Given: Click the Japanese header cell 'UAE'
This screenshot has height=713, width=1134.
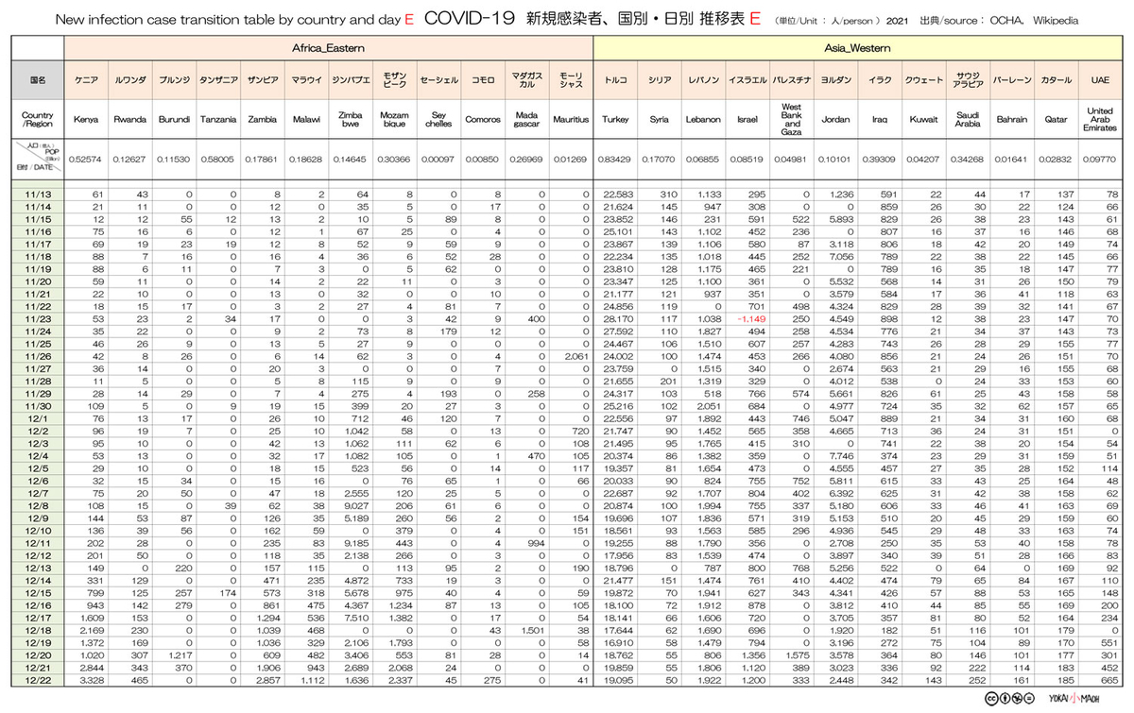Looking at the screenshot, I should [x=1099, y=80].
